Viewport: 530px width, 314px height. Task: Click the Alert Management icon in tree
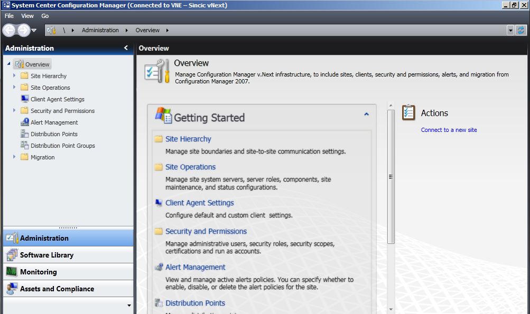point(25,122)
